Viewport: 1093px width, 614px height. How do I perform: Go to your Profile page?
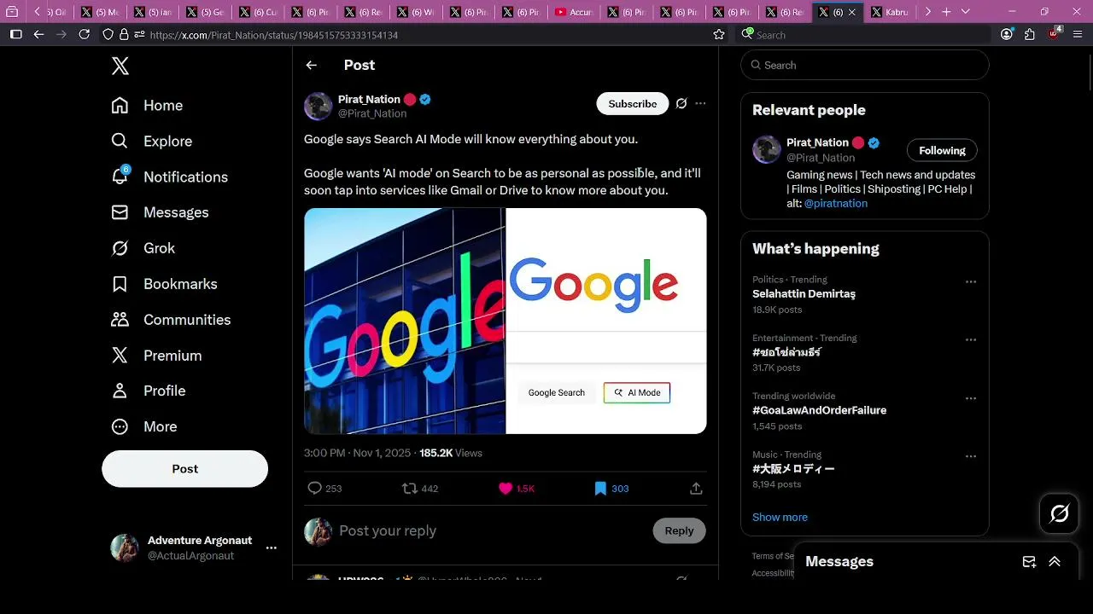coord(148,391)
